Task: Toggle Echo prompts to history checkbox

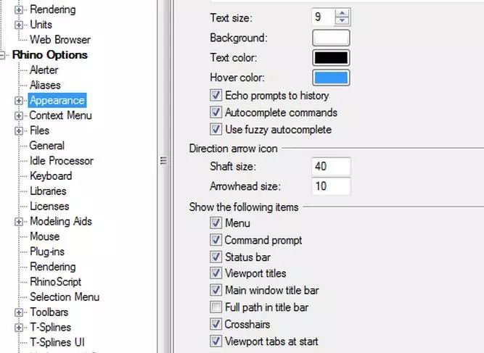Action: tap(216, 96)
